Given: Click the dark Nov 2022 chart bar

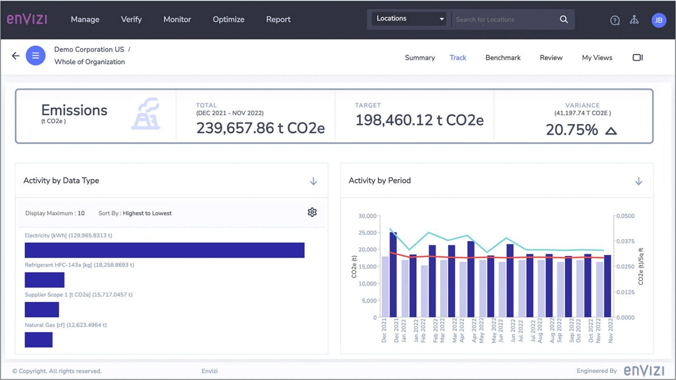Looking at the screenshot, I should (x=608, y=286).
